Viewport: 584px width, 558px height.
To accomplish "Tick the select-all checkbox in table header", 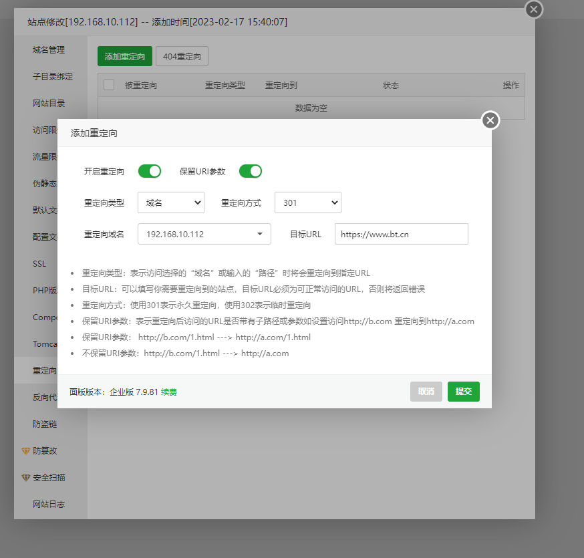I will pyautogui.click(x=109, y=86).
